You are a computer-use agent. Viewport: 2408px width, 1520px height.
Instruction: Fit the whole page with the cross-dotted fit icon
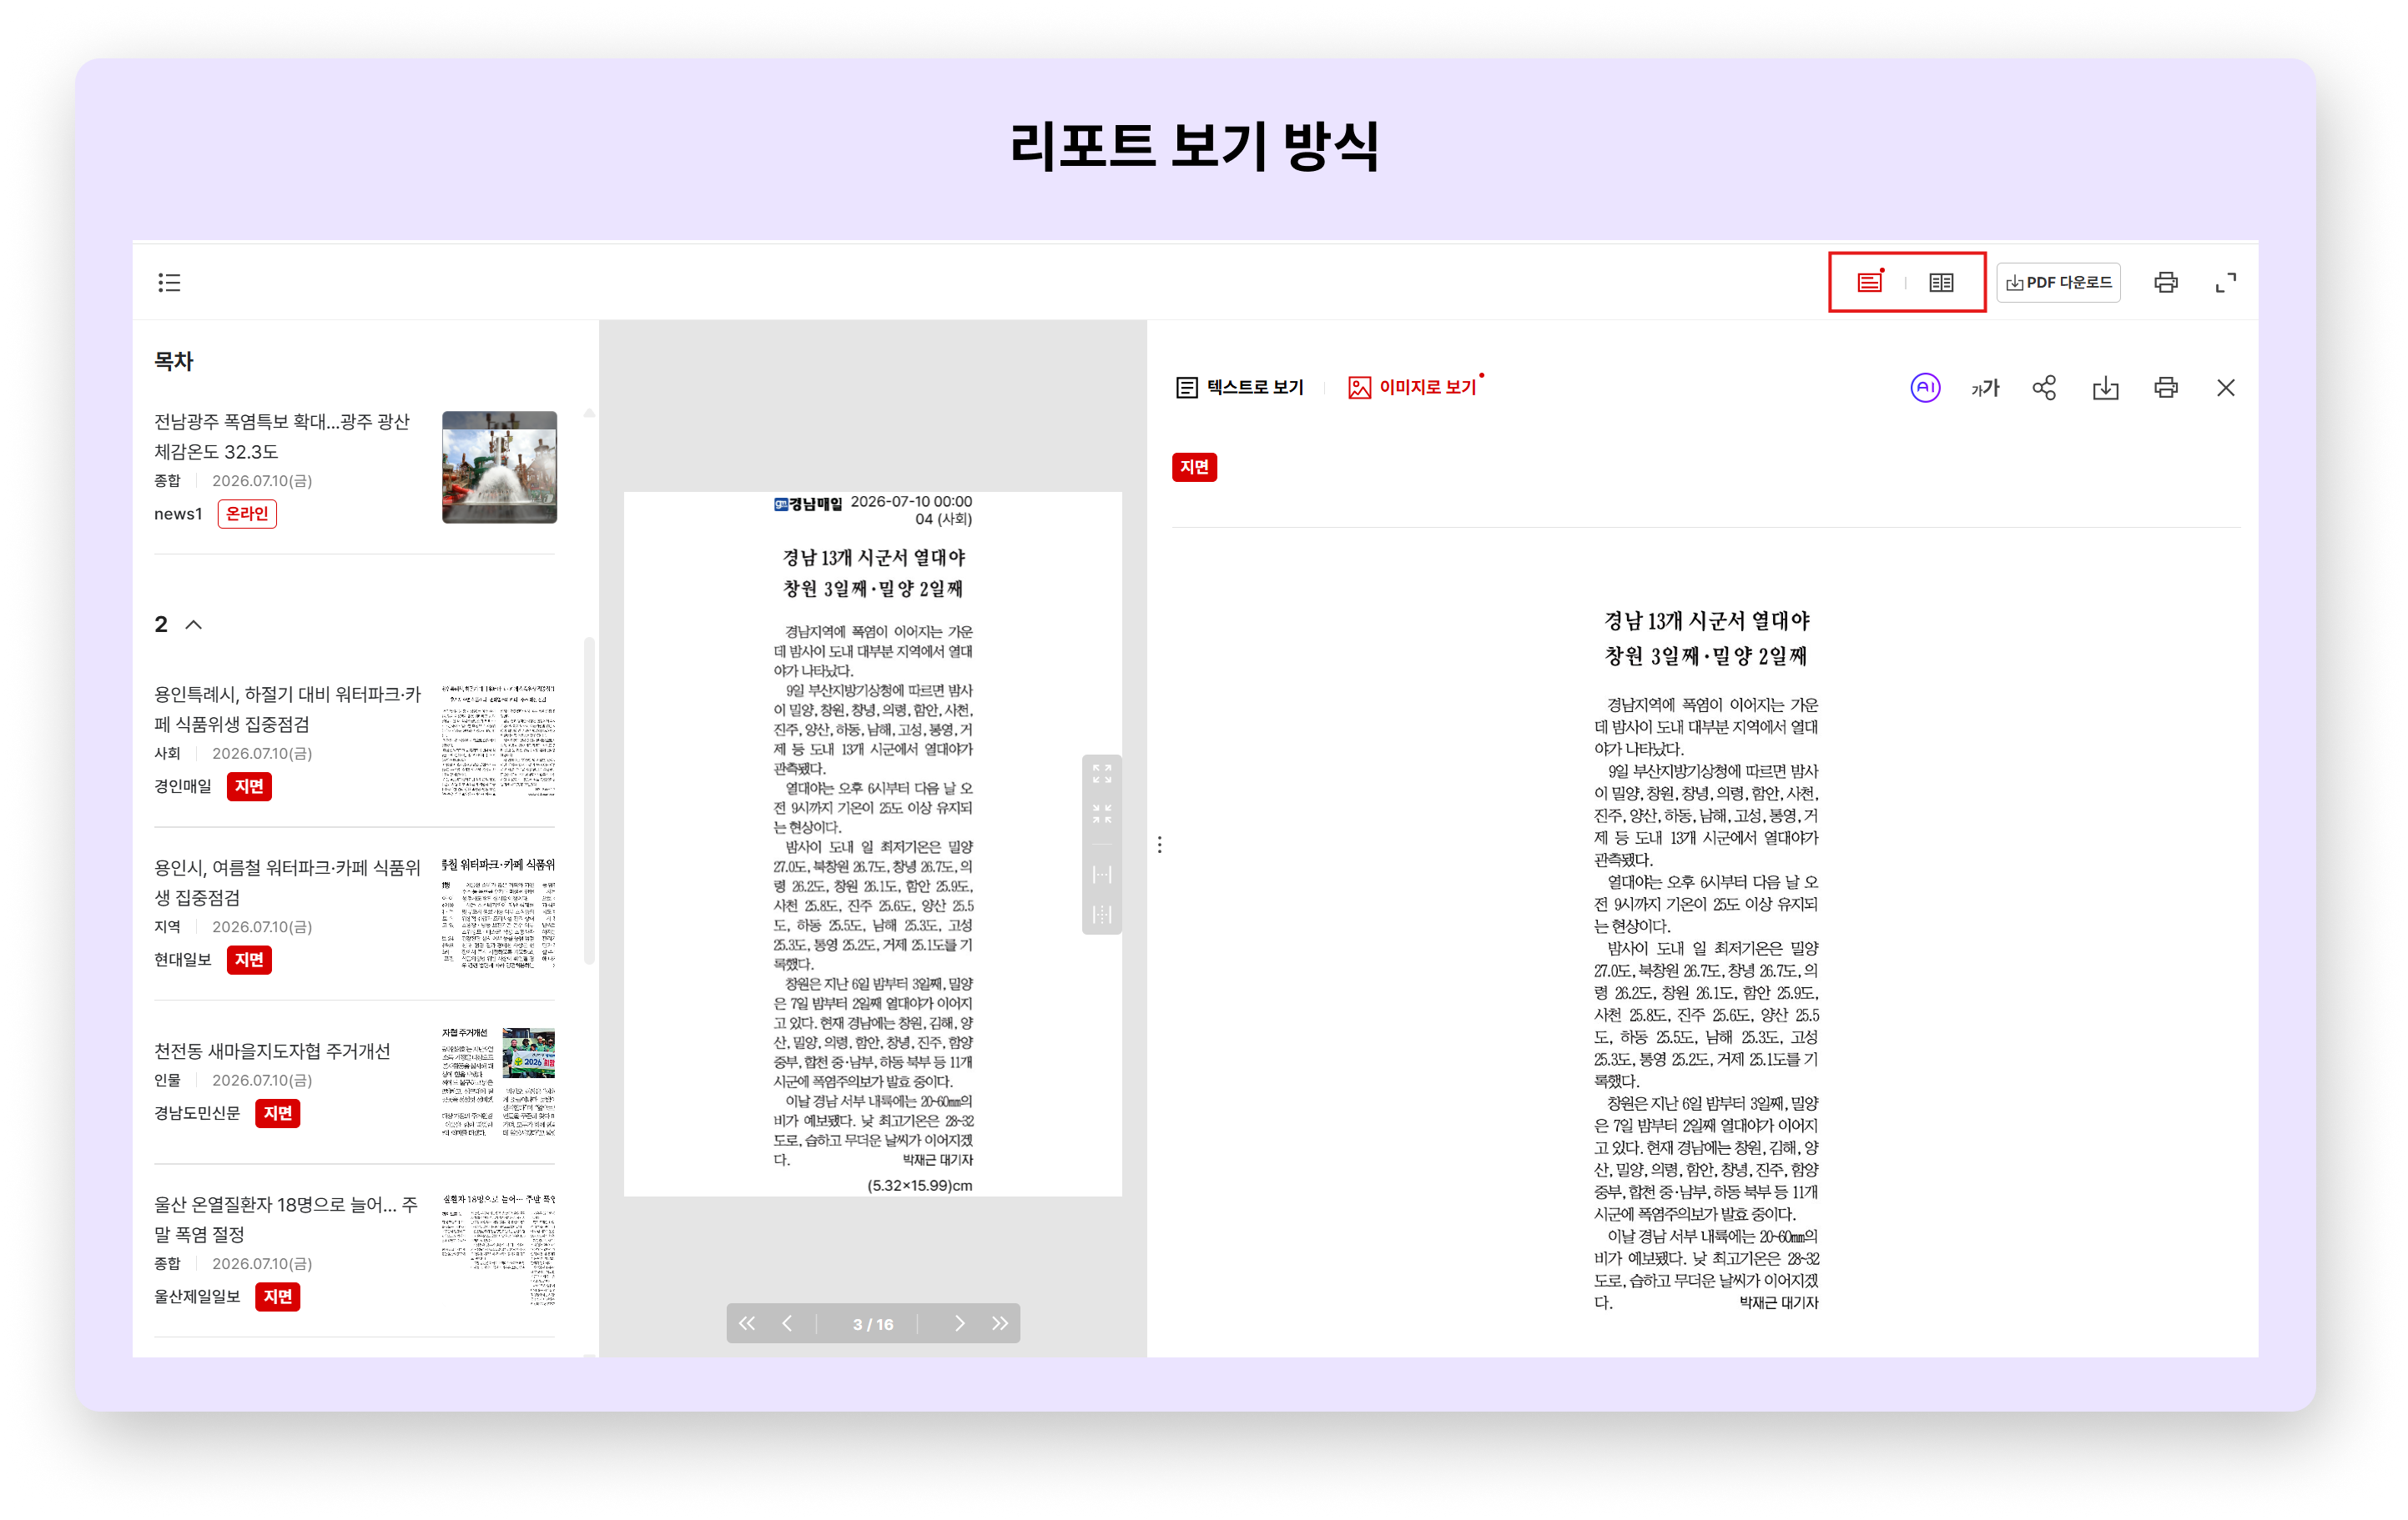(1102, 915)
